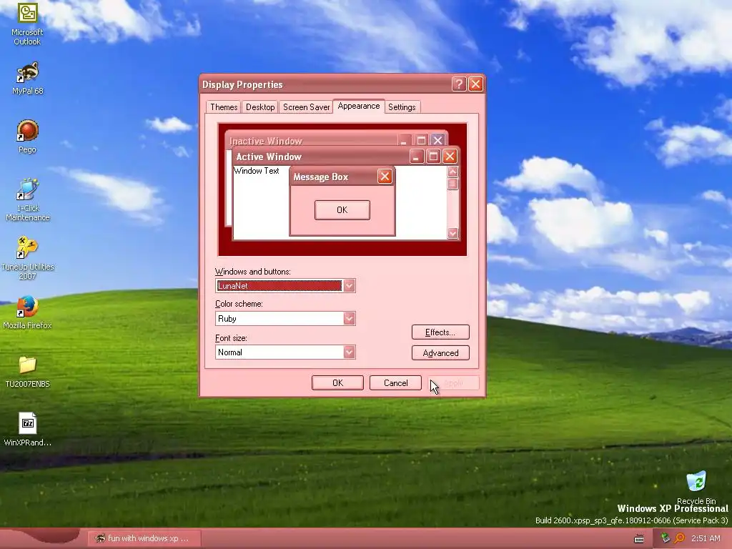Click the preview scrollbar down arrow
Screen dimensions: 732x549
(452, 233)
